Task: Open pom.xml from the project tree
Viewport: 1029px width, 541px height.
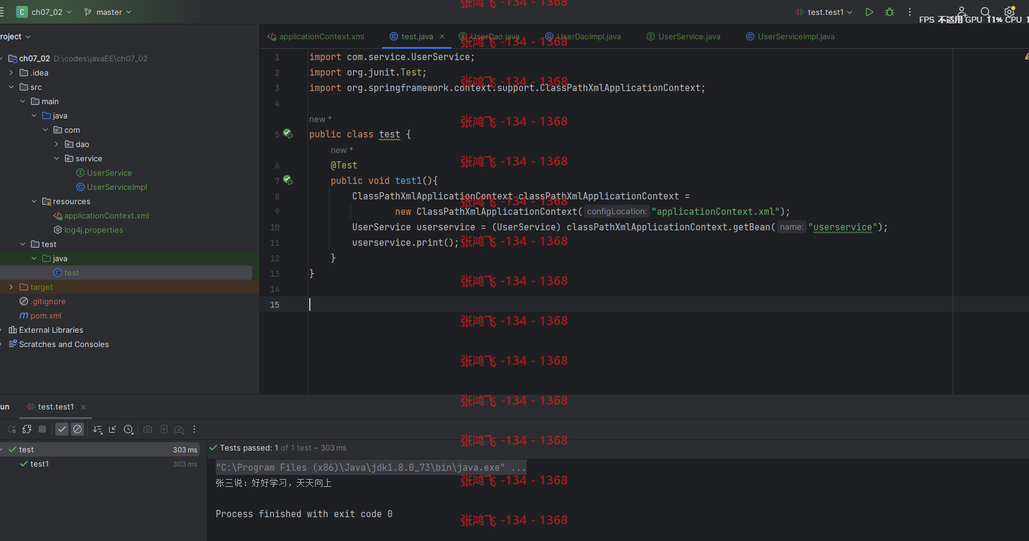Action: (46, 315)
